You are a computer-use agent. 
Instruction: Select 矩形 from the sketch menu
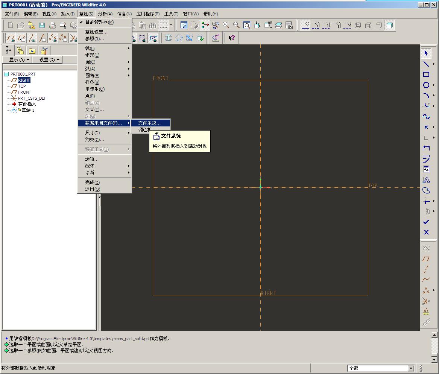pyautogui.click(x=105, y=55)
